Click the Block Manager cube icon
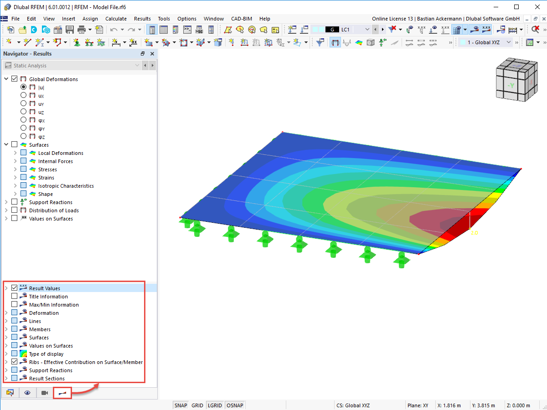Viewport: 547px width, 410px height. pyautogui.click(x=46, y=30)
